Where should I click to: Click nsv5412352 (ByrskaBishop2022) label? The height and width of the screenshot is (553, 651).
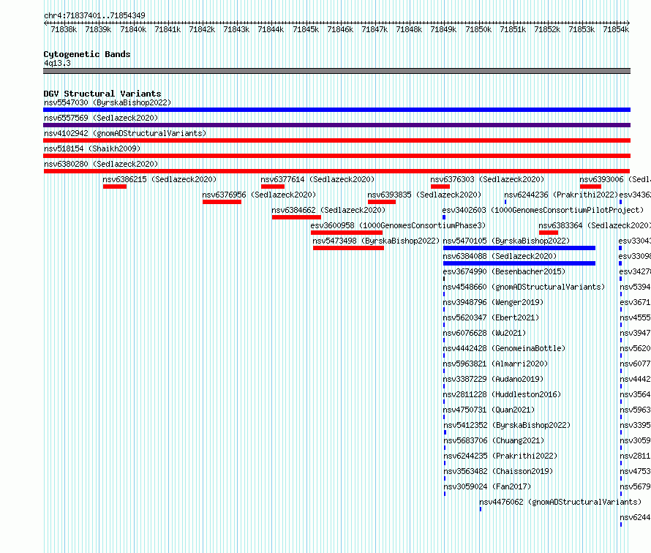pyautogui.click(x=508, y=425)
